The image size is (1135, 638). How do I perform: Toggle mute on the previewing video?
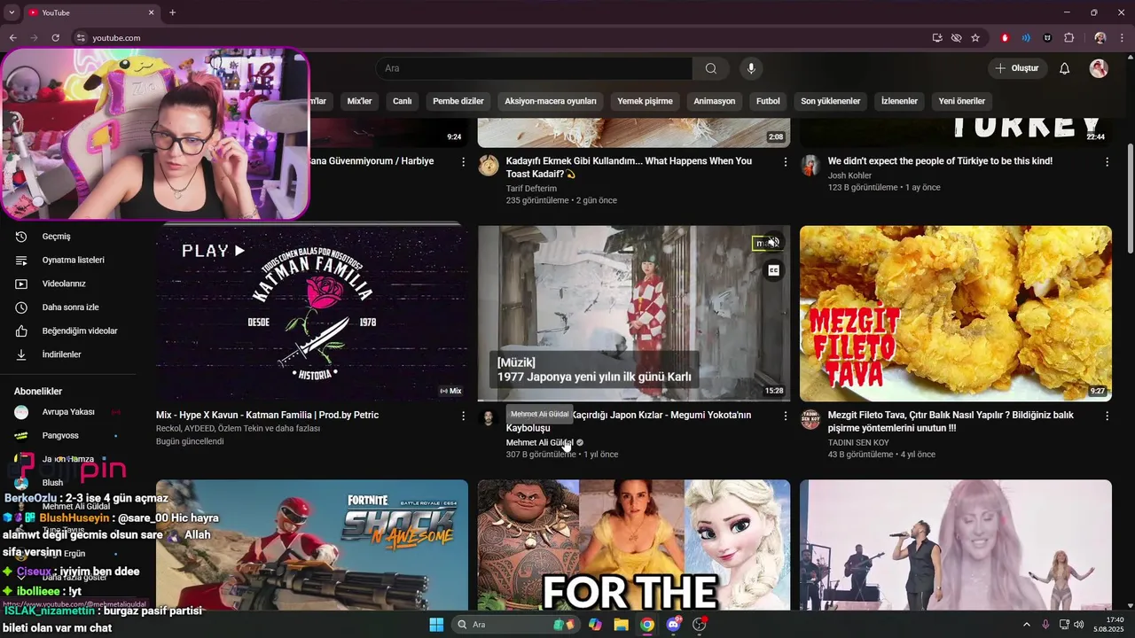coord(773,243)
